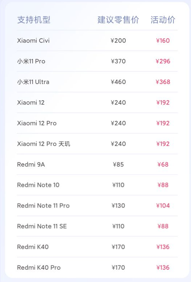The image size is (191, 282).
Task: Select the Redmi 9A model
Action: [x=31, y=164]
